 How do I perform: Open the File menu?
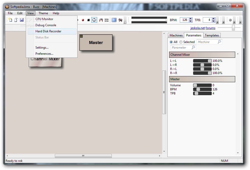(10, 13)
